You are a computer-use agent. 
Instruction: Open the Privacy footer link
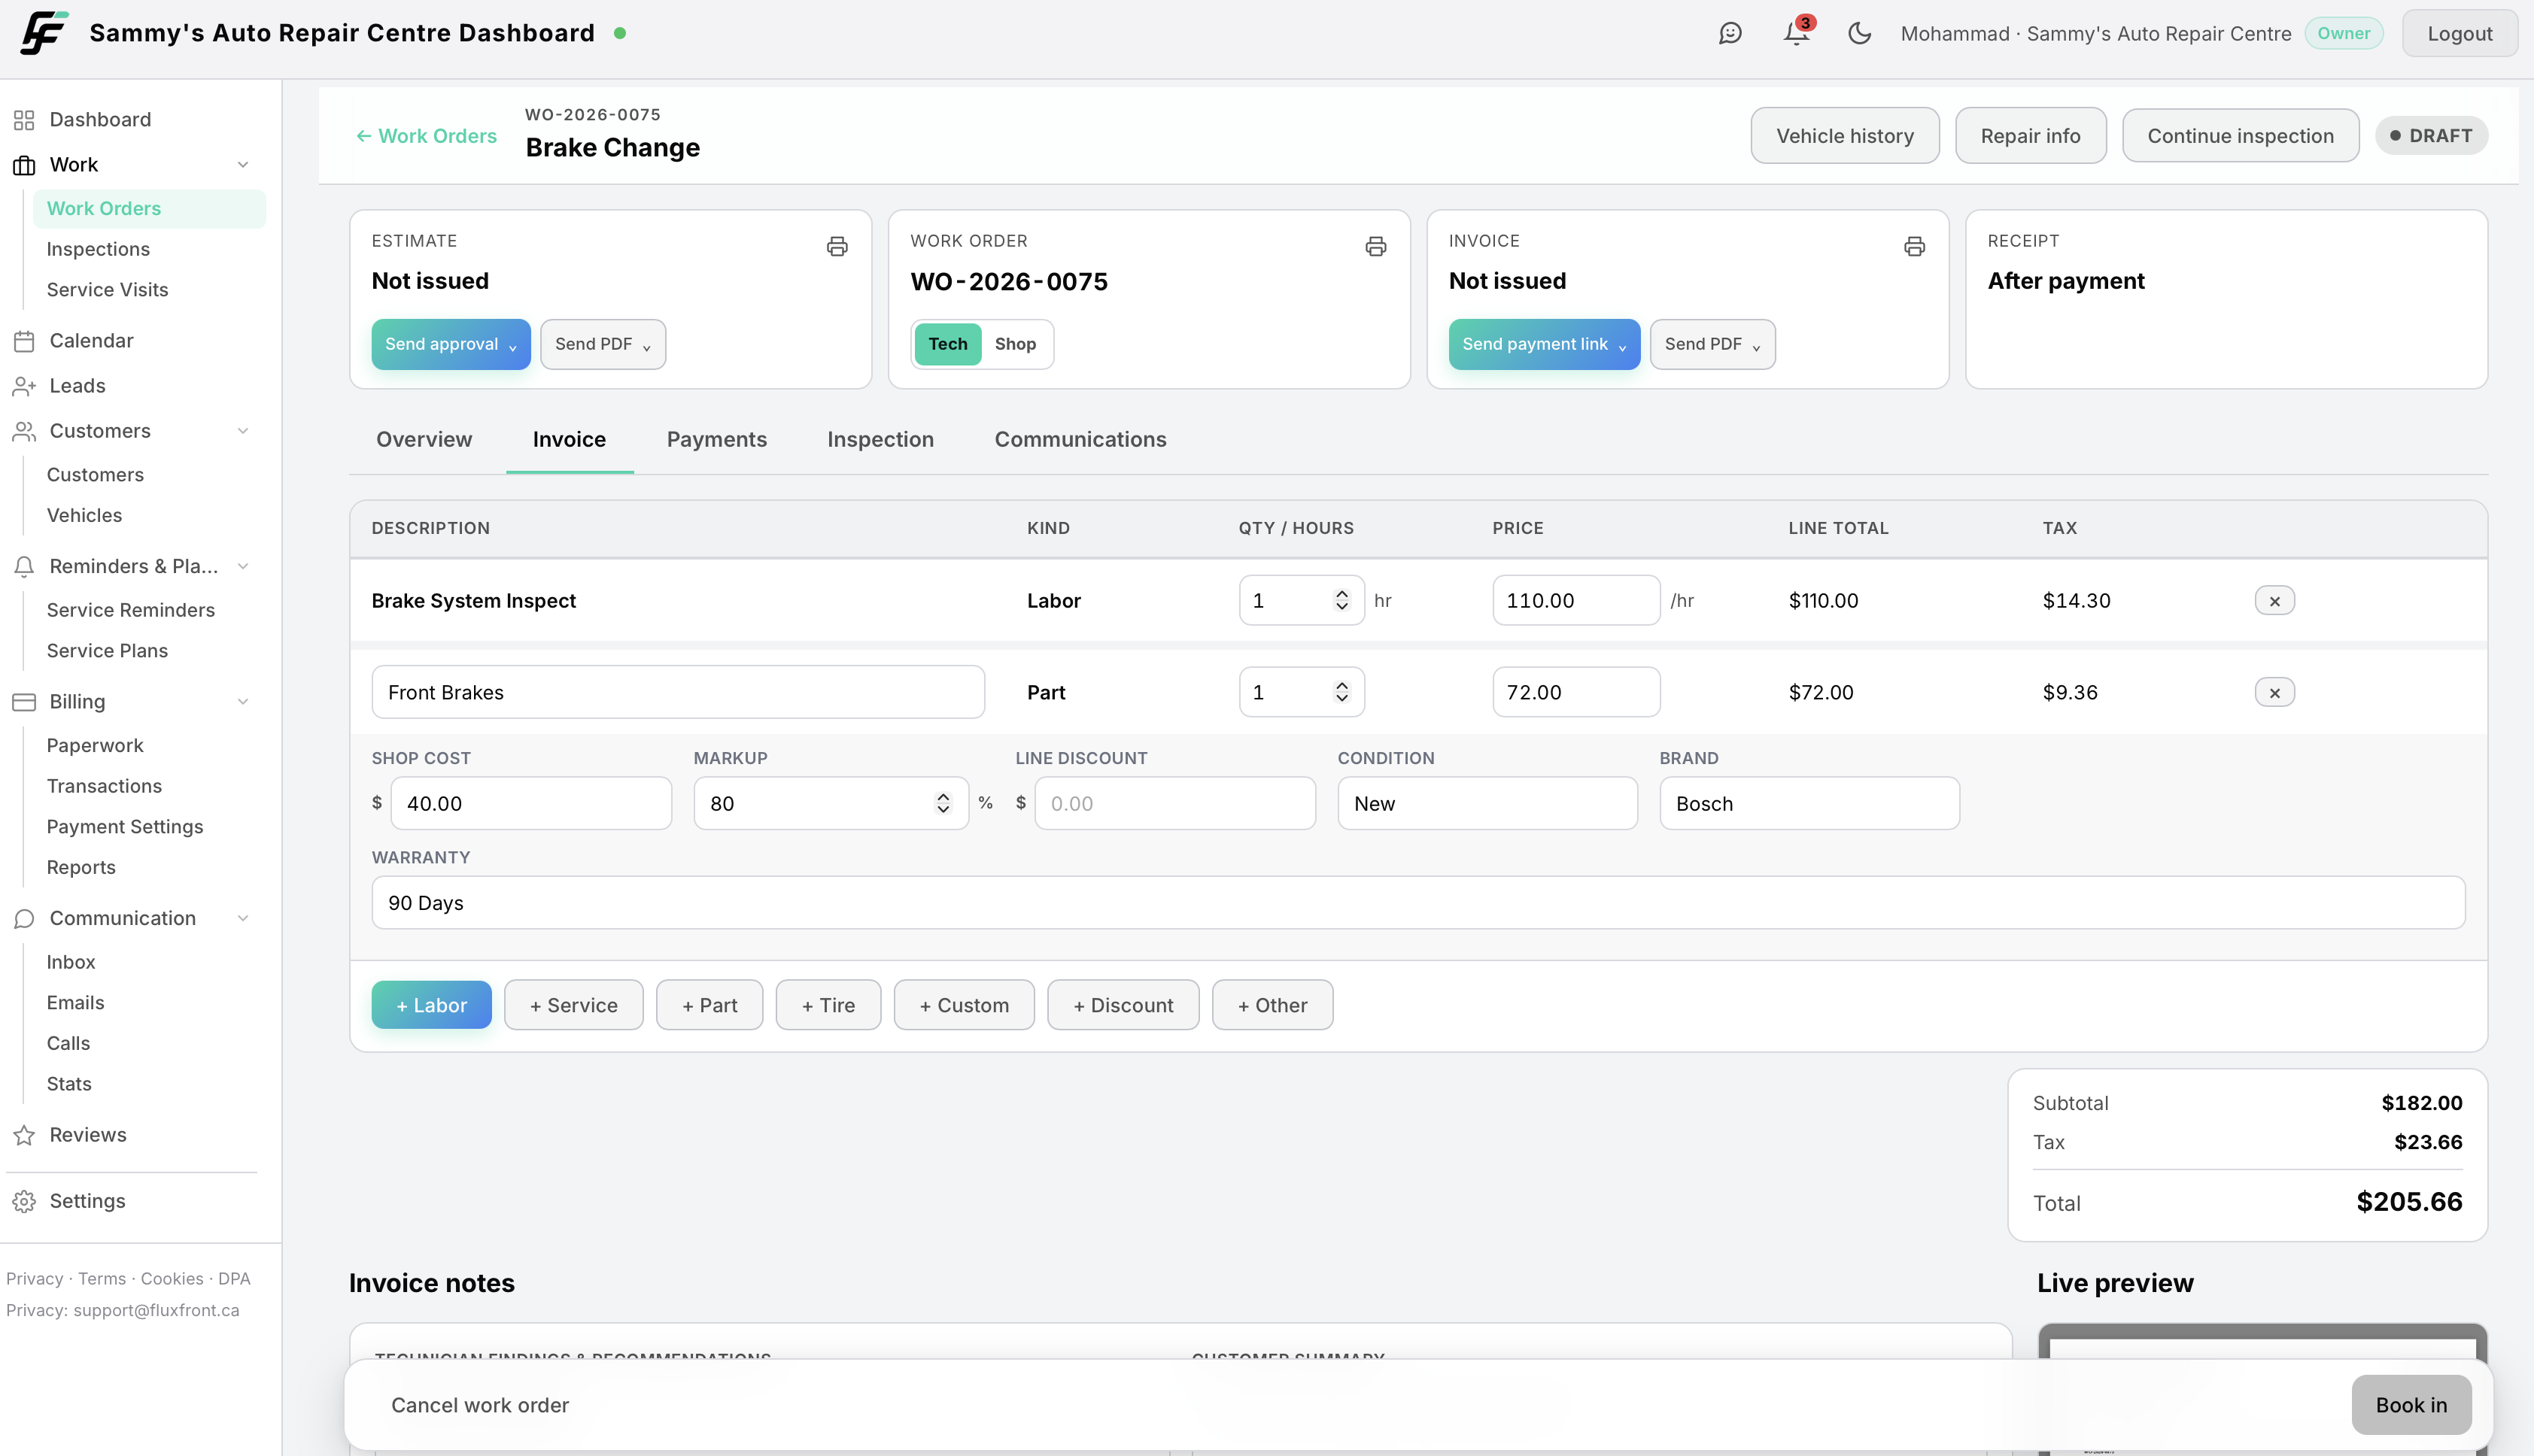[34, 1278]
